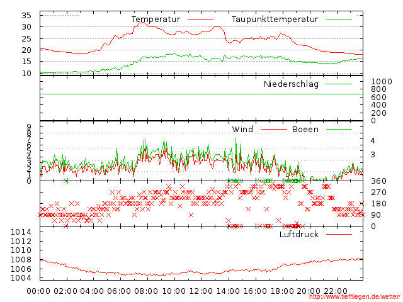403x302 pixels.
Task: Open the tieffliegen.de/wetter link
Action: [x=355, y=297]
